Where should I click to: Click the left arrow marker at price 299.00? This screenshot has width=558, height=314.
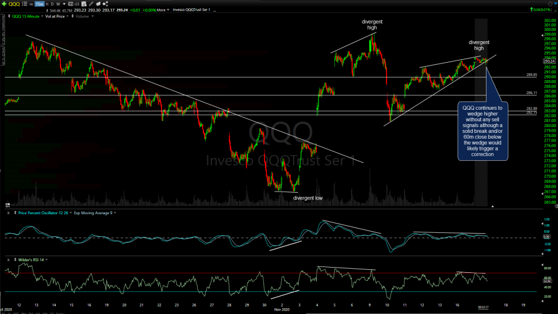click(x=543, y=35)
